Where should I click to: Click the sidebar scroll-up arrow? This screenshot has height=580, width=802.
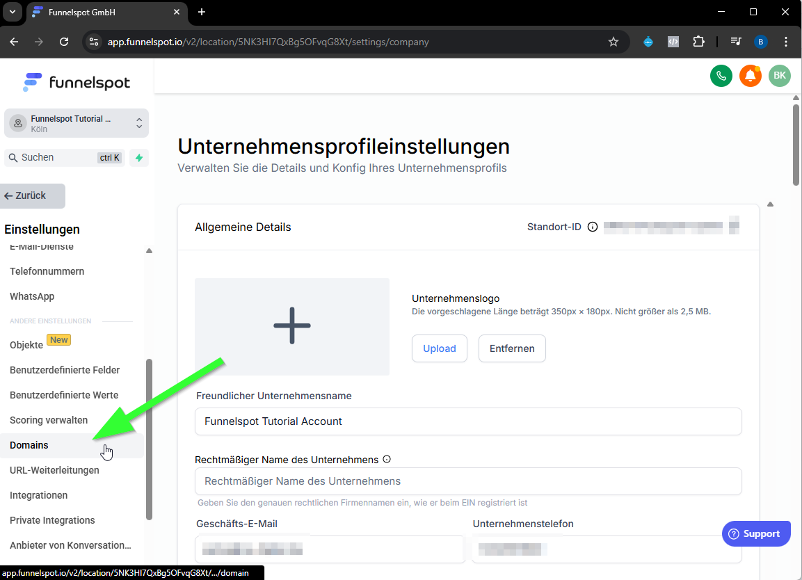coord(149,250)
